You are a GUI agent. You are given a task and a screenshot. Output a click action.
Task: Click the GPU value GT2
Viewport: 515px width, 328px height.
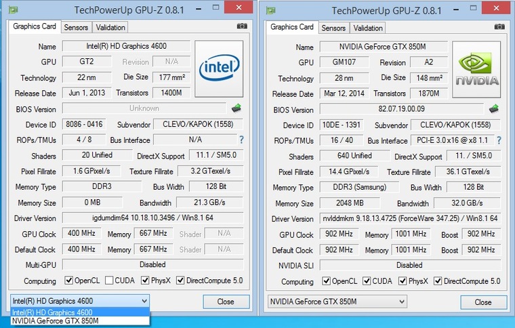click(87, 62)
